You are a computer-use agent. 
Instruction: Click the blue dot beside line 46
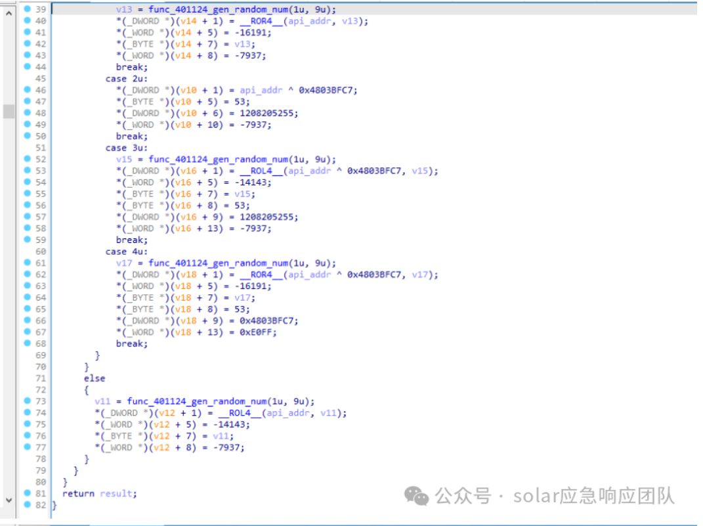click(x=27, y=90)
